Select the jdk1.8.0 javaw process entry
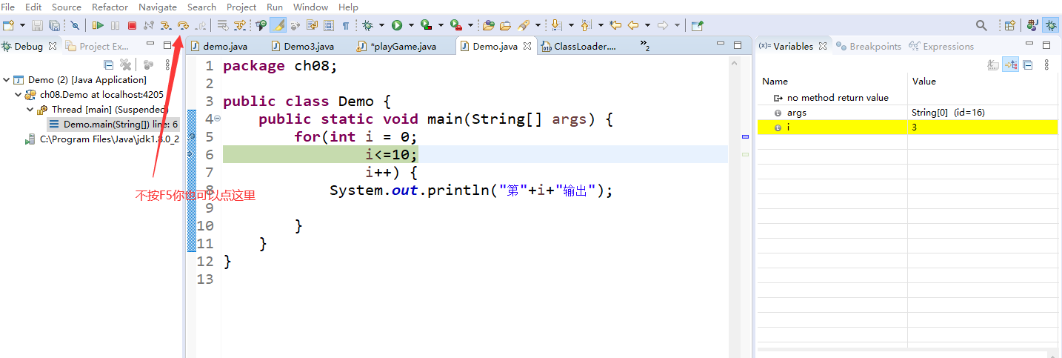1062x358 pixels. (102, 139)
